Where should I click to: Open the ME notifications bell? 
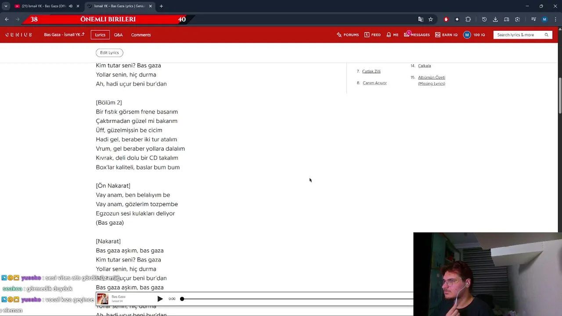[x=393, y=35]
